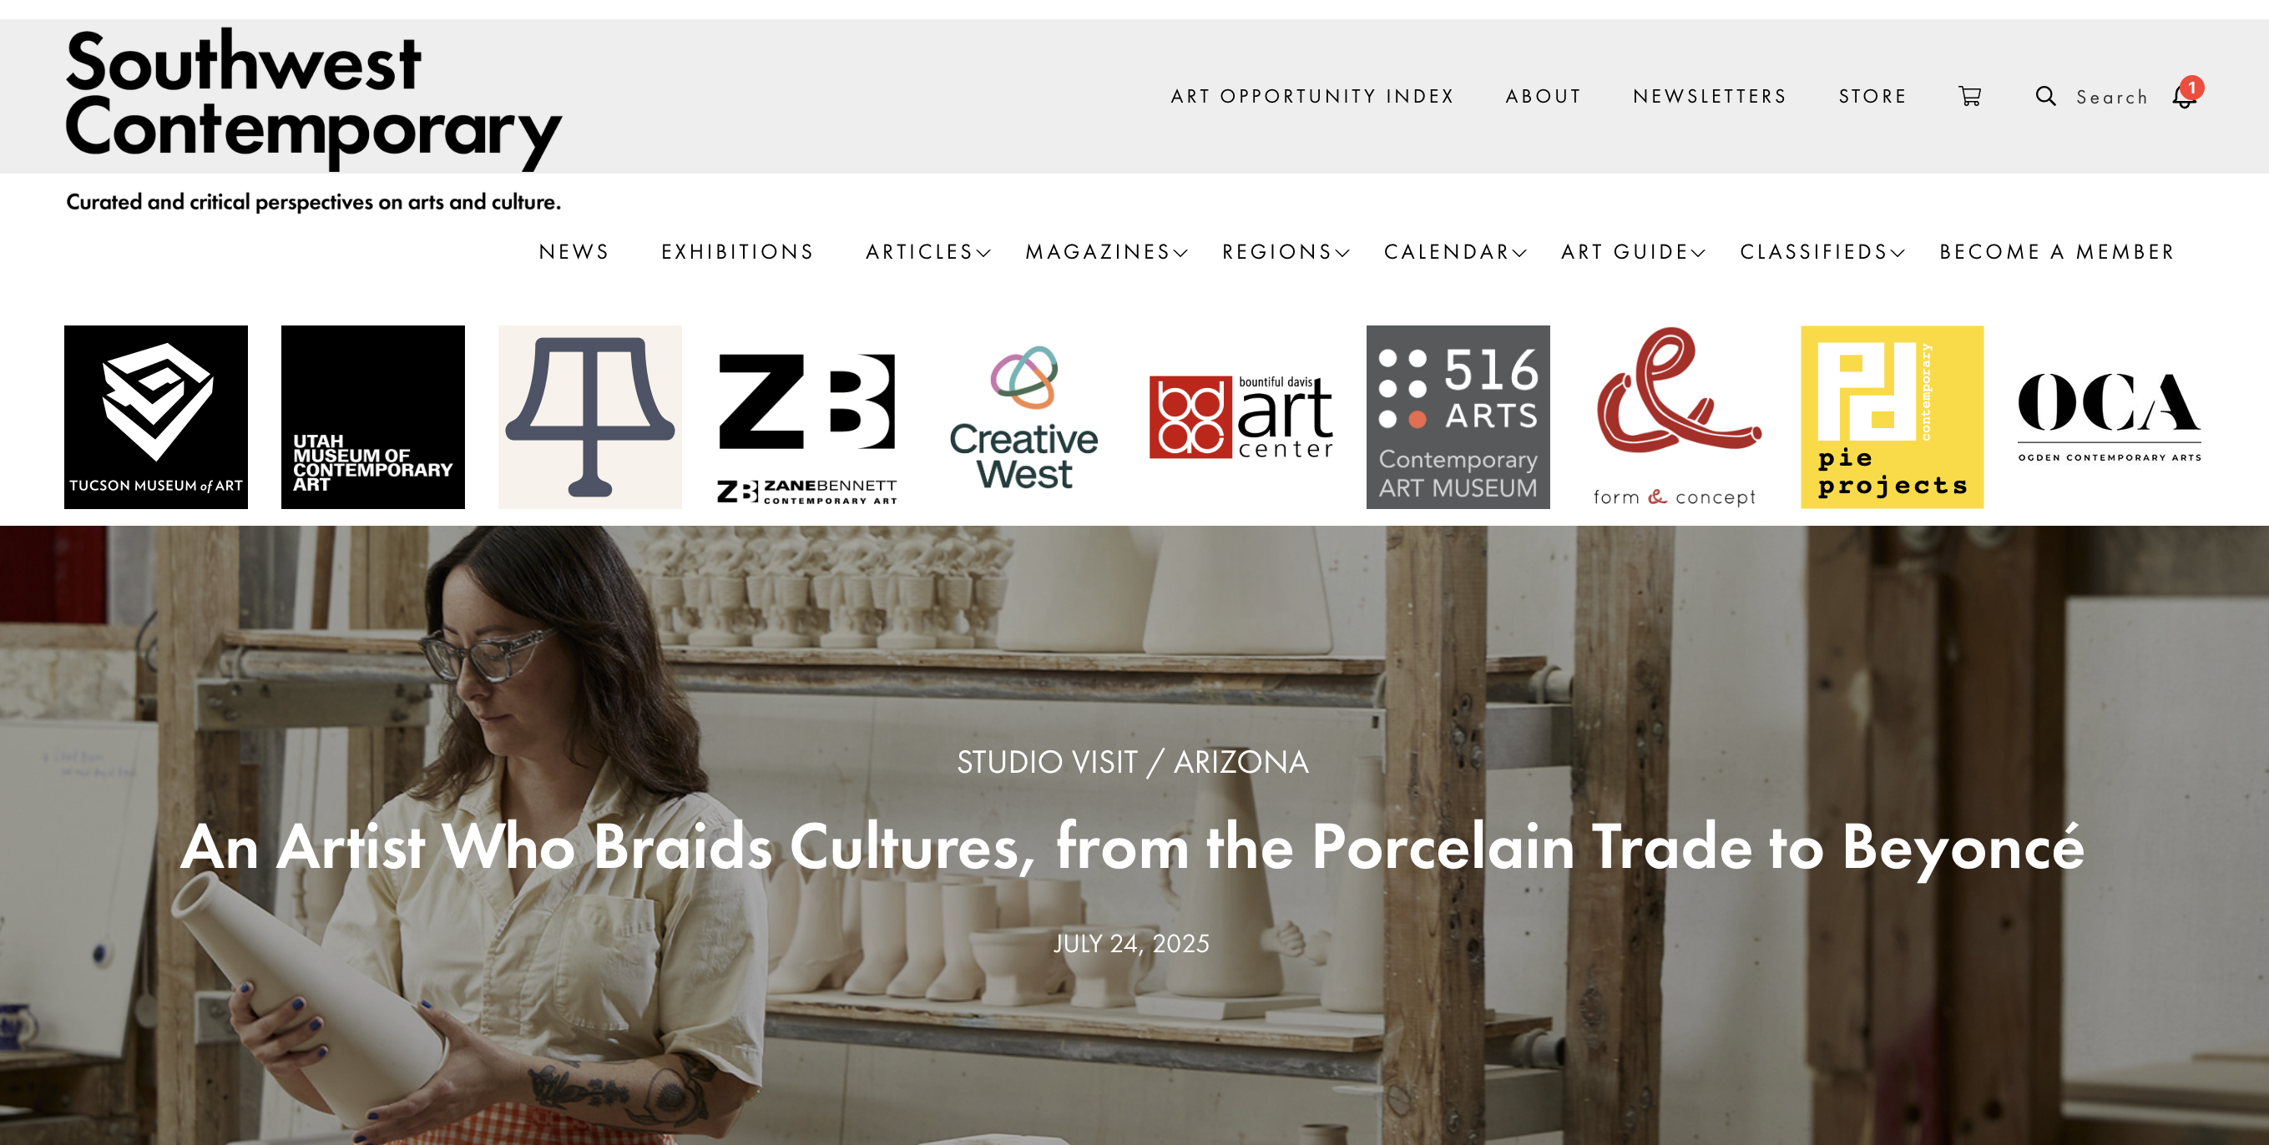
Task: Select the Utah Museum of Contemporary Art logo
Action: click(x=372, y=416)
